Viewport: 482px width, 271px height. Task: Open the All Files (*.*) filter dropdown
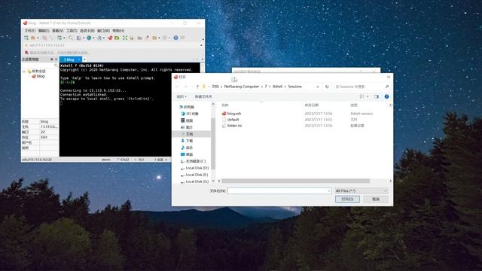(x=361, y=190)
